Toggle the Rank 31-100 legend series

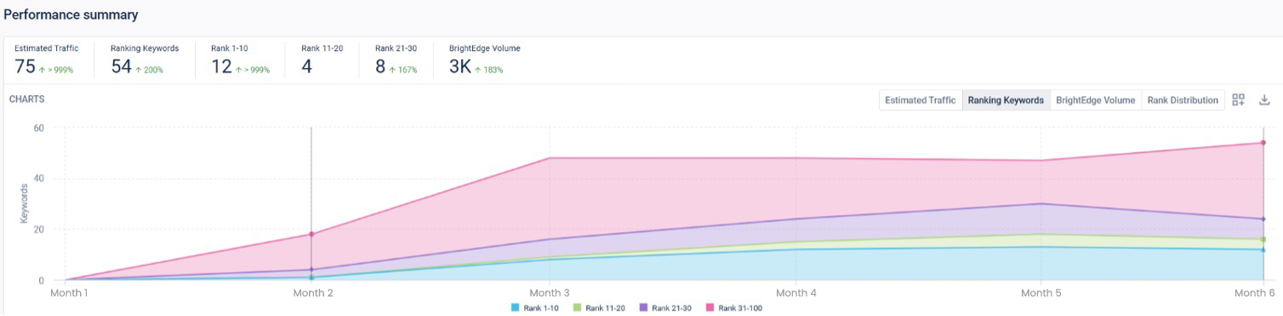(x=734, y=308)
